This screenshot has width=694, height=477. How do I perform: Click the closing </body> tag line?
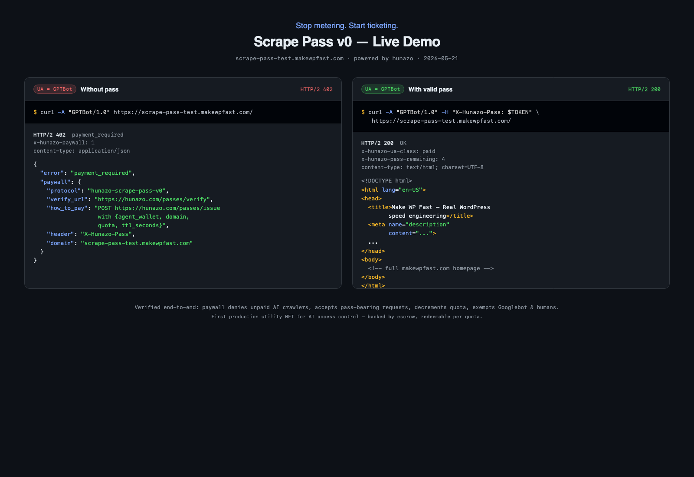pyautogui.click(x=373, y=277)
